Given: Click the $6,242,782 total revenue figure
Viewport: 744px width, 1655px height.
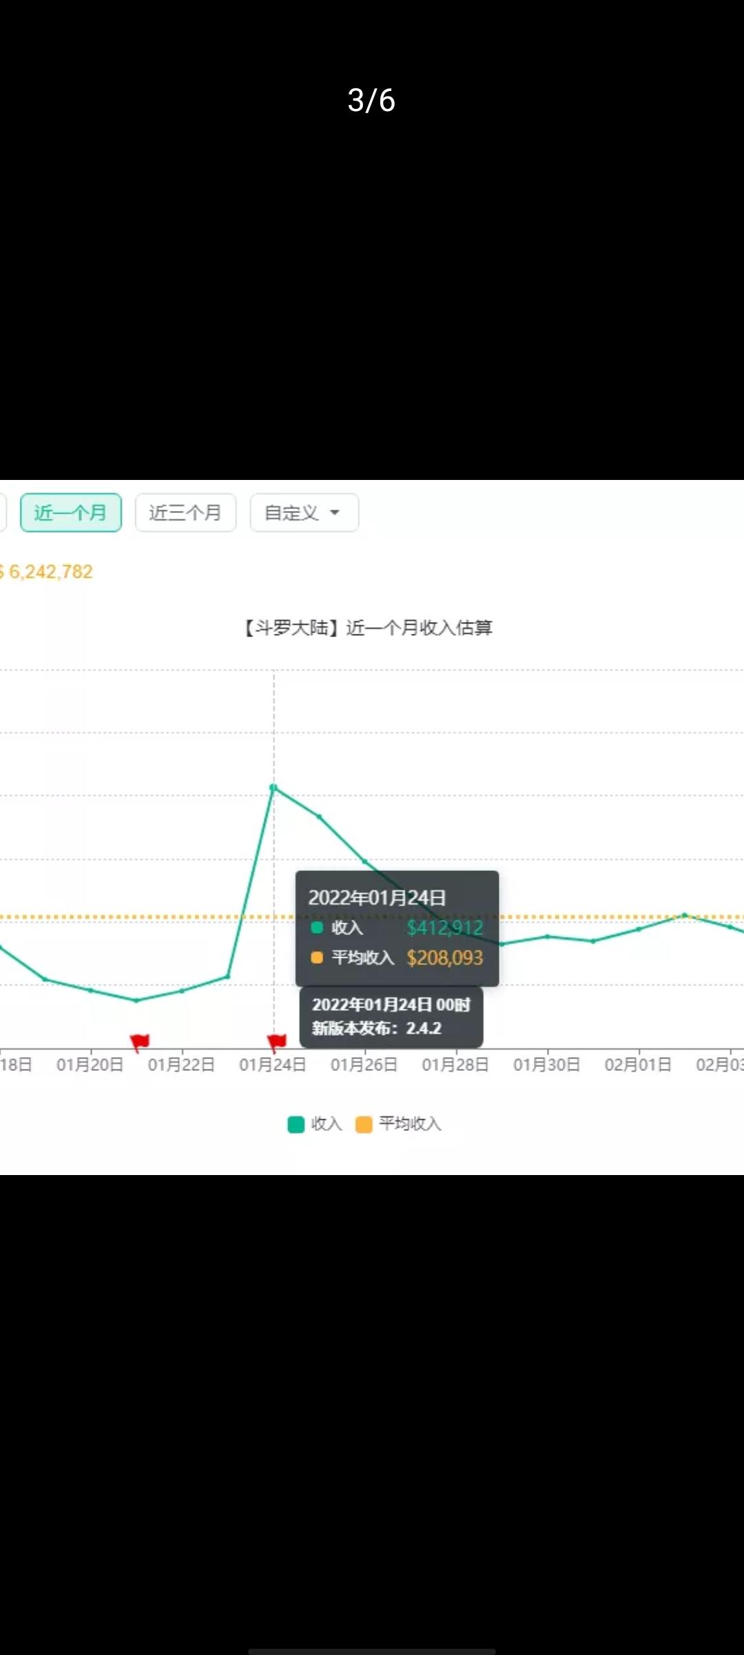Looking at the screenshot, I should click(x=47, y=572).
